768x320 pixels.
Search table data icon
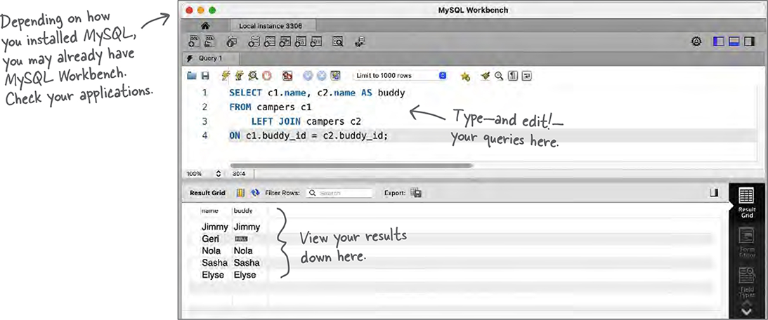338,42
